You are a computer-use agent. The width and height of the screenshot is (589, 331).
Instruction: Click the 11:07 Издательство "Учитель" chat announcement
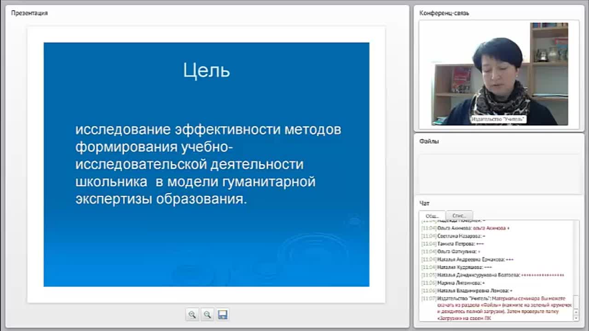click(x=497, y=308)
